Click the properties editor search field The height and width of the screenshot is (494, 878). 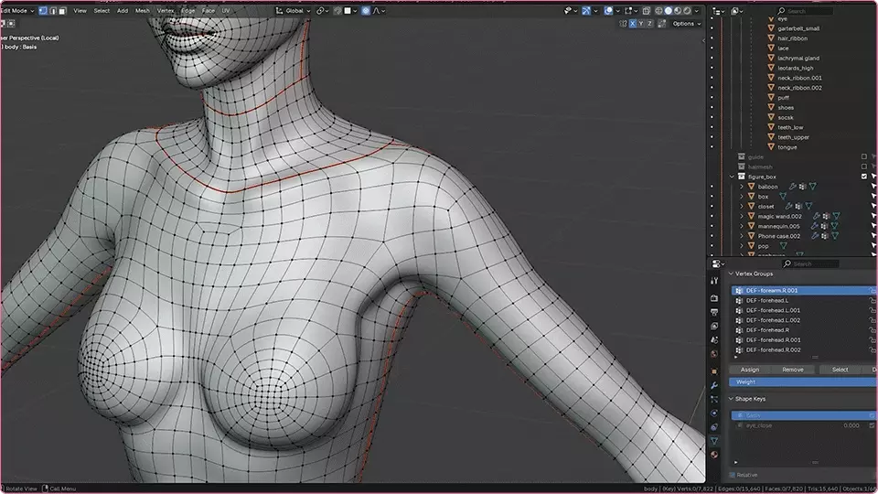(810, 263)
